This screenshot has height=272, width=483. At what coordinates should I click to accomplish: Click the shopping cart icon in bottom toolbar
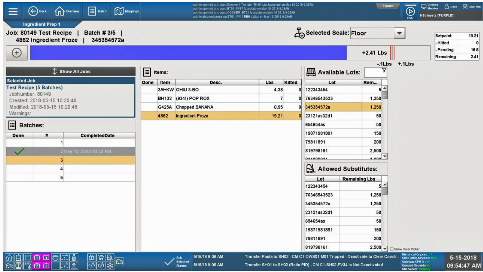[101, 257]
